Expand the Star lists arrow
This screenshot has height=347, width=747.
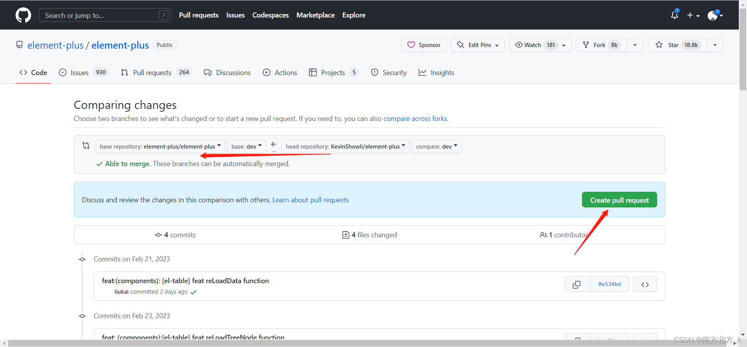point(715,45)
